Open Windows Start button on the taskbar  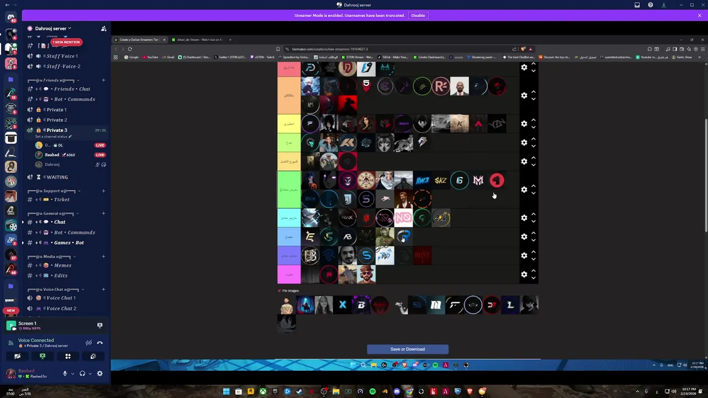pos(226,392)
